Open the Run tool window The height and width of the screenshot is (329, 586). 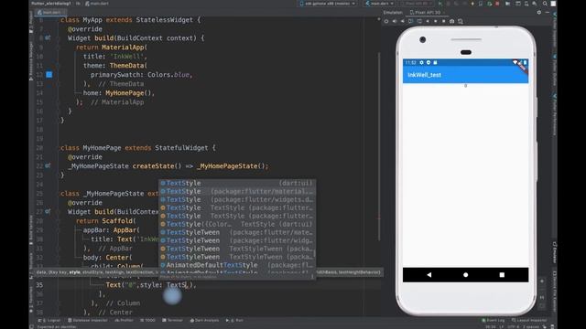click(235, 320)
